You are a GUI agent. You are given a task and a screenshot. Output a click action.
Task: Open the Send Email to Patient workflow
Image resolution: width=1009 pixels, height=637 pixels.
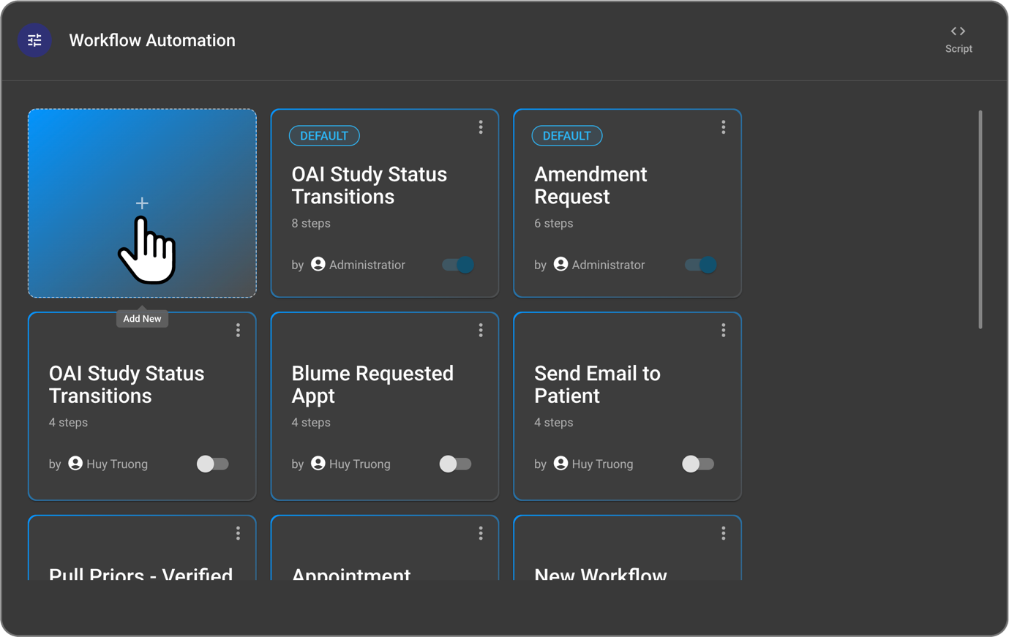point(597,385)
